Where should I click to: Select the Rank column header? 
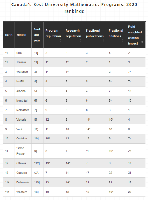(9, 35)
